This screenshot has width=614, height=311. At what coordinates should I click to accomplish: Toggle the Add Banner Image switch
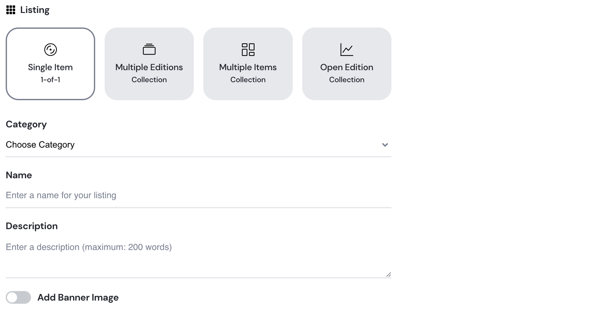coord(18,297)
